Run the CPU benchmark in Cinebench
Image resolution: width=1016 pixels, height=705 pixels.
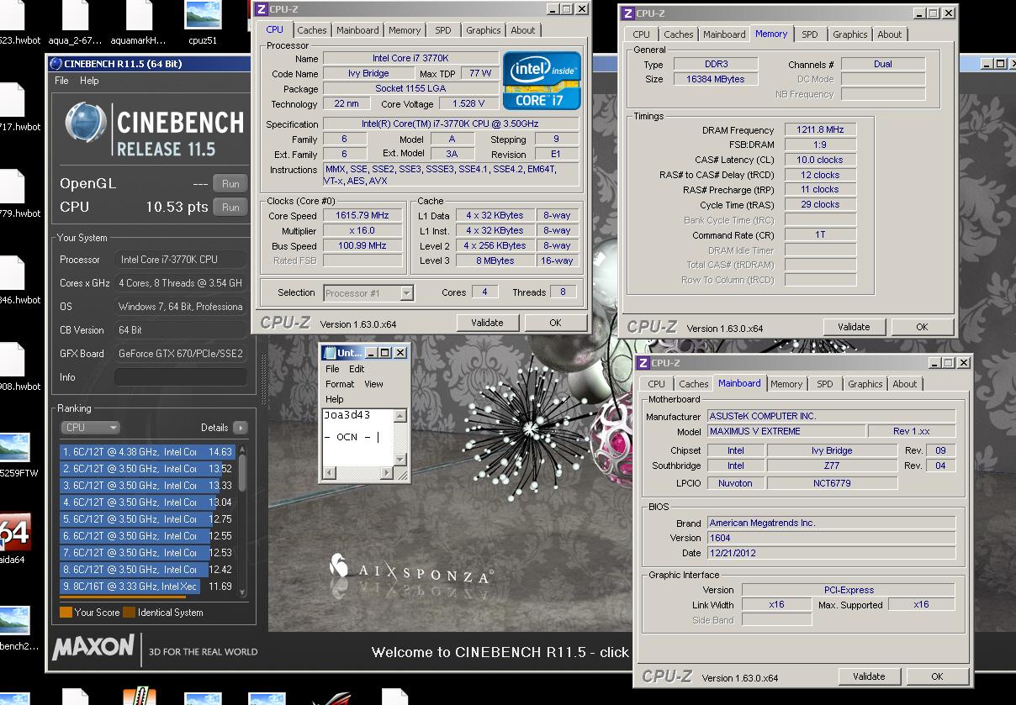click(230, 208)
